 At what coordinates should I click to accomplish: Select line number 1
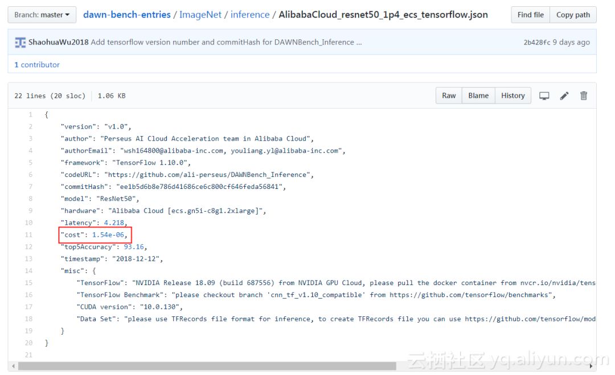tap(30, 115)
